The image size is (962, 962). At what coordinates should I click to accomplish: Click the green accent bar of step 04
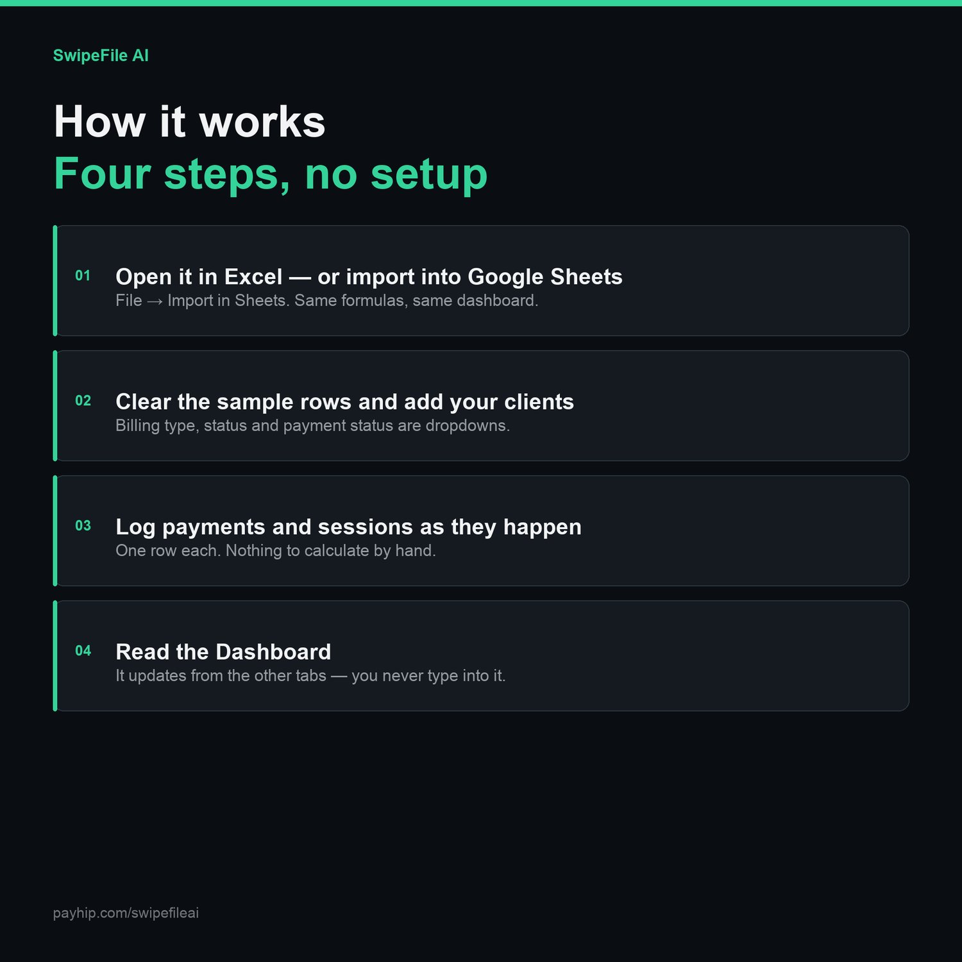[55, 655]
